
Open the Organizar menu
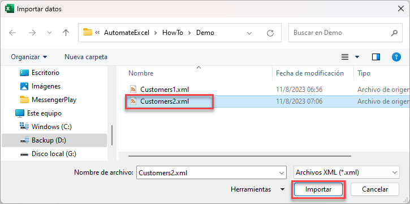point(29,57)
